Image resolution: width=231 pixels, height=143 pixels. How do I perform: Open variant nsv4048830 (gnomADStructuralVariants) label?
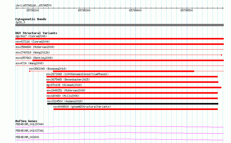(x=82, y=107)
